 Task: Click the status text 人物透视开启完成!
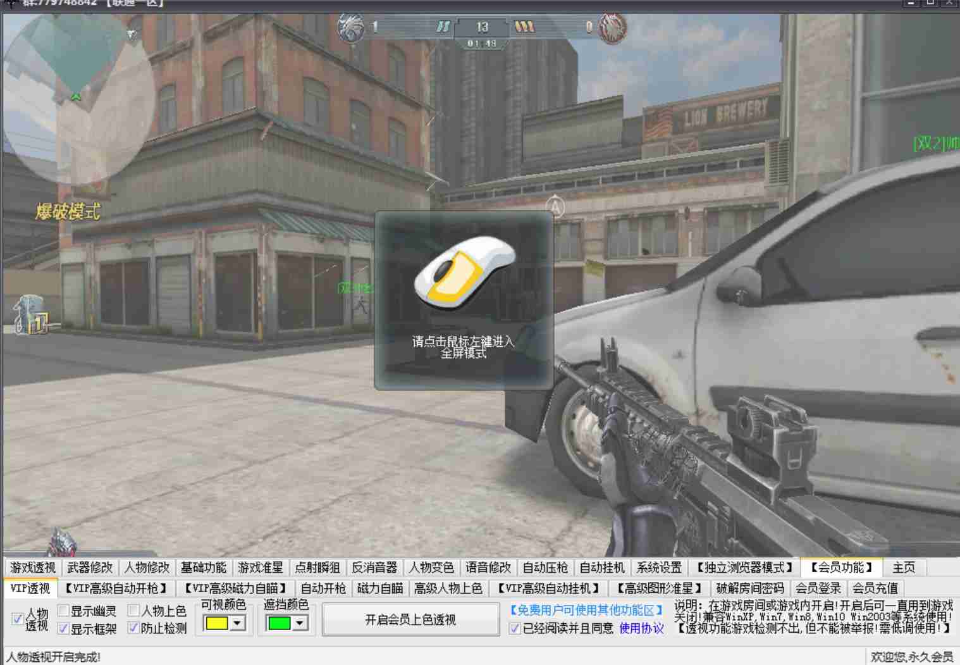click(x=53, y=657)
